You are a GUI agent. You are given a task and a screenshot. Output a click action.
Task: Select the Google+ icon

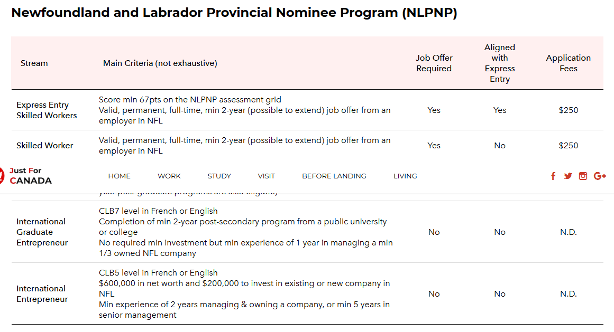(599, 176)
